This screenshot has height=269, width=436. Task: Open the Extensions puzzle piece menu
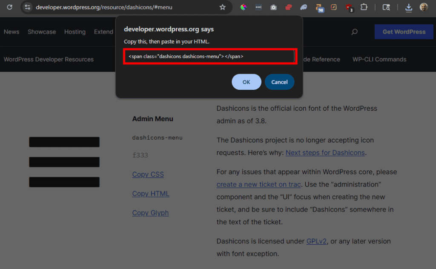364,7
